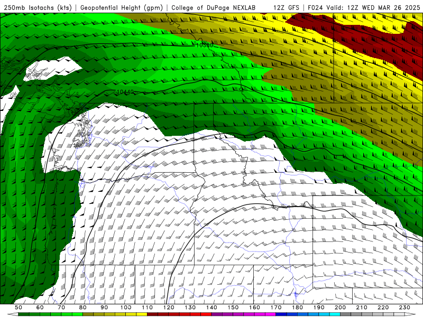The height and width of the screenshot is (317, 423).
Task: Pick the dark blue swatch starting at 170
Action: (x=281, y=314)
